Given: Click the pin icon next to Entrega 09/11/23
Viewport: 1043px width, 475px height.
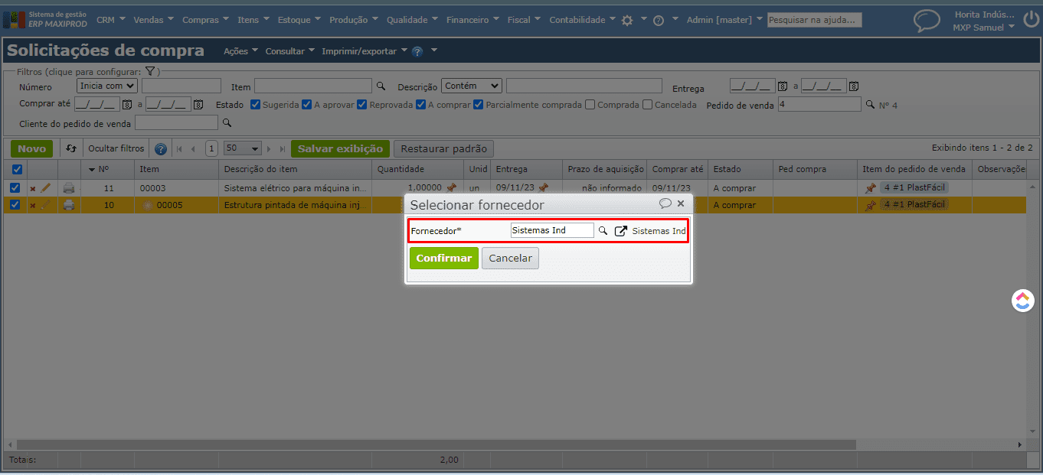Looking at the screenshot, I should coord(543,187).
